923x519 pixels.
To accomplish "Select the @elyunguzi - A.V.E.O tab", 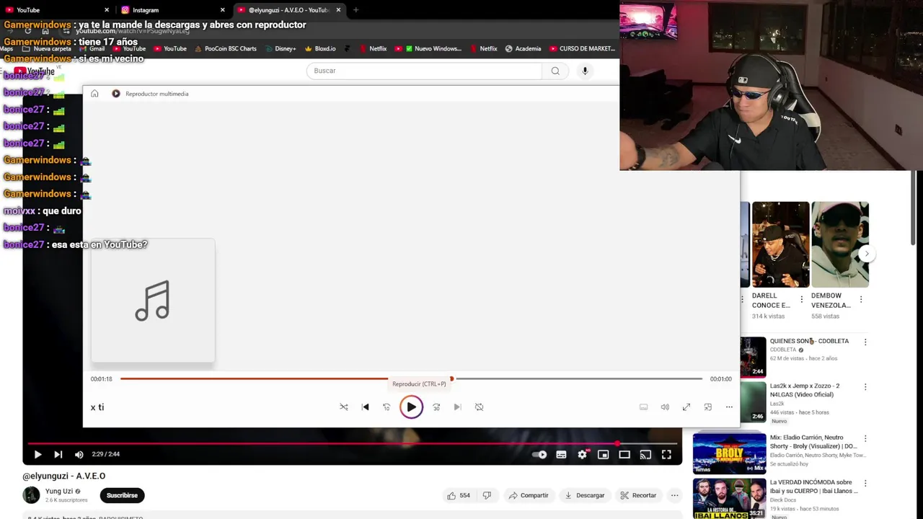I will pos(288,10).
